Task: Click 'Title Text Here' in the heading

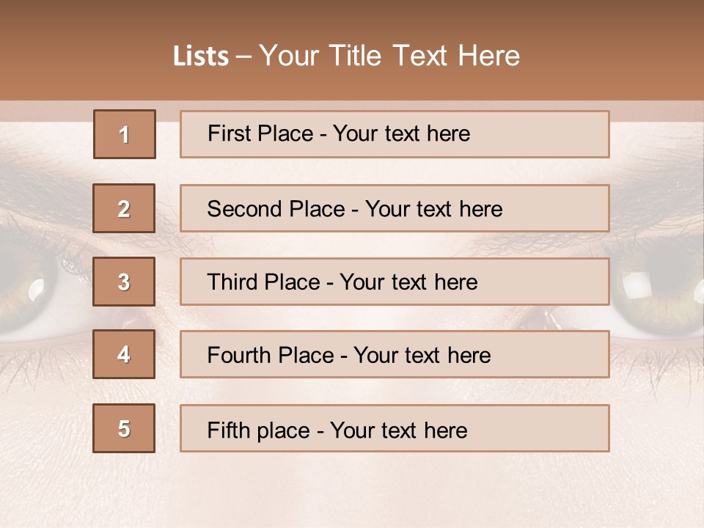Action: click(425, 56)
